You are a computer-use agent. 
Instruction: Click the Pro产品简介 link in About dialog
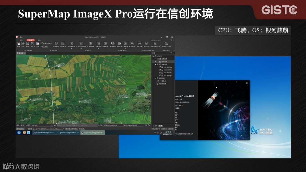click(179, 105)
